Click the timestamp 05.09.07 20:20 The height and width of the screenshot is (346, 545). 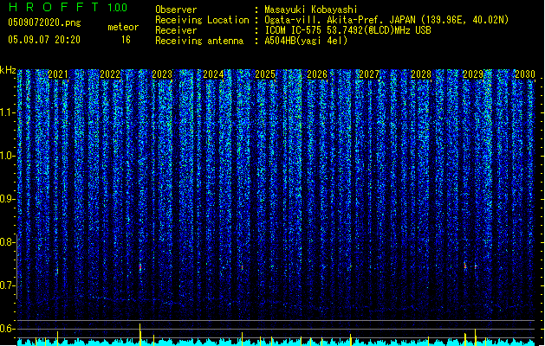point(44,40)
